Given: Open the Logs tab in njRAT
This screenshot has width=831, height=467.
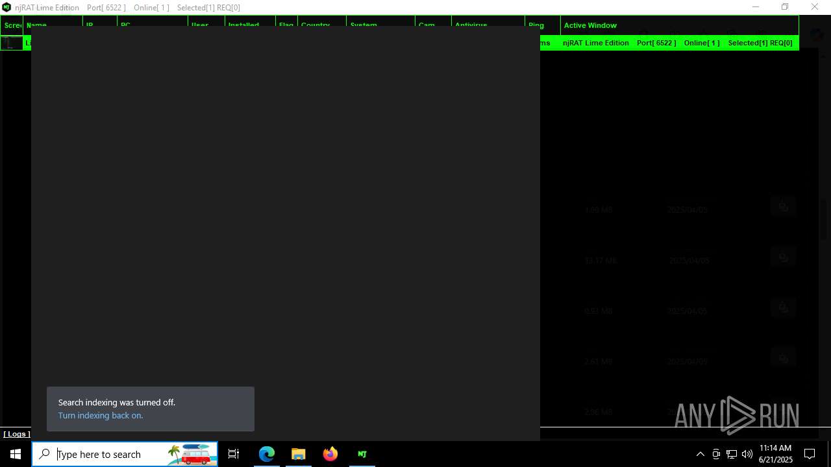Looking at the screenshot, I should pos(17,434).
